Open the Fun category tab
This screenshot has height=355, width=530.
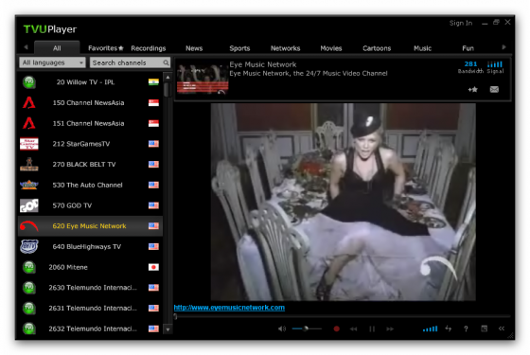[x=468, y=48]
